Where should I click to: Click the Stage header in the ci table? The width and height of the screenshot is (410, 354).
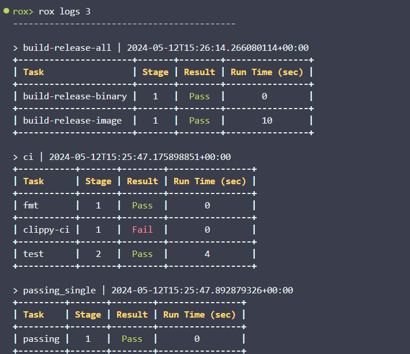coord(98,181)
